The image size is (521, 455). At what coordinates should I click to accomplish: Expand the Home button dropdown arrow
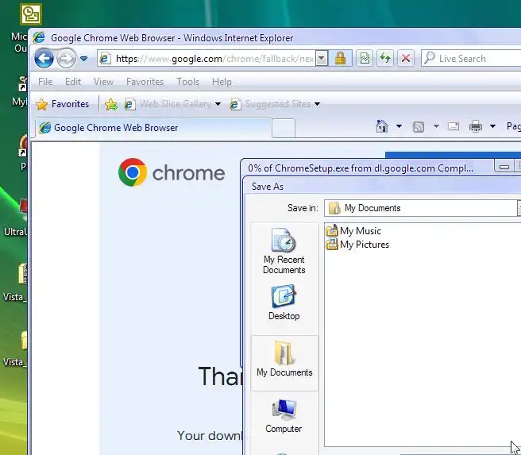399,126
